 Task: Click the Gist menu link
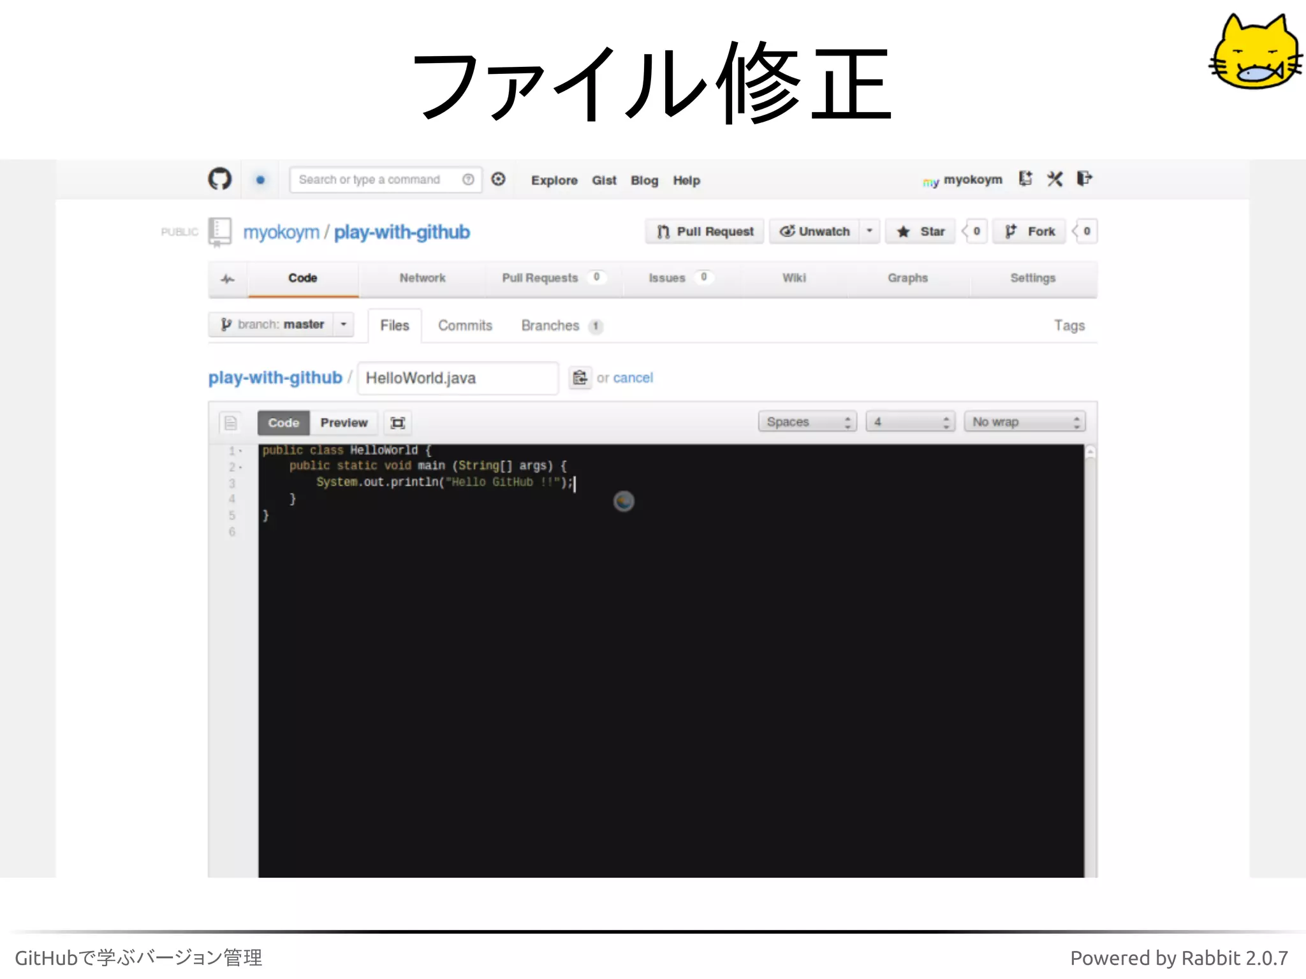click(x=604, y=180)
